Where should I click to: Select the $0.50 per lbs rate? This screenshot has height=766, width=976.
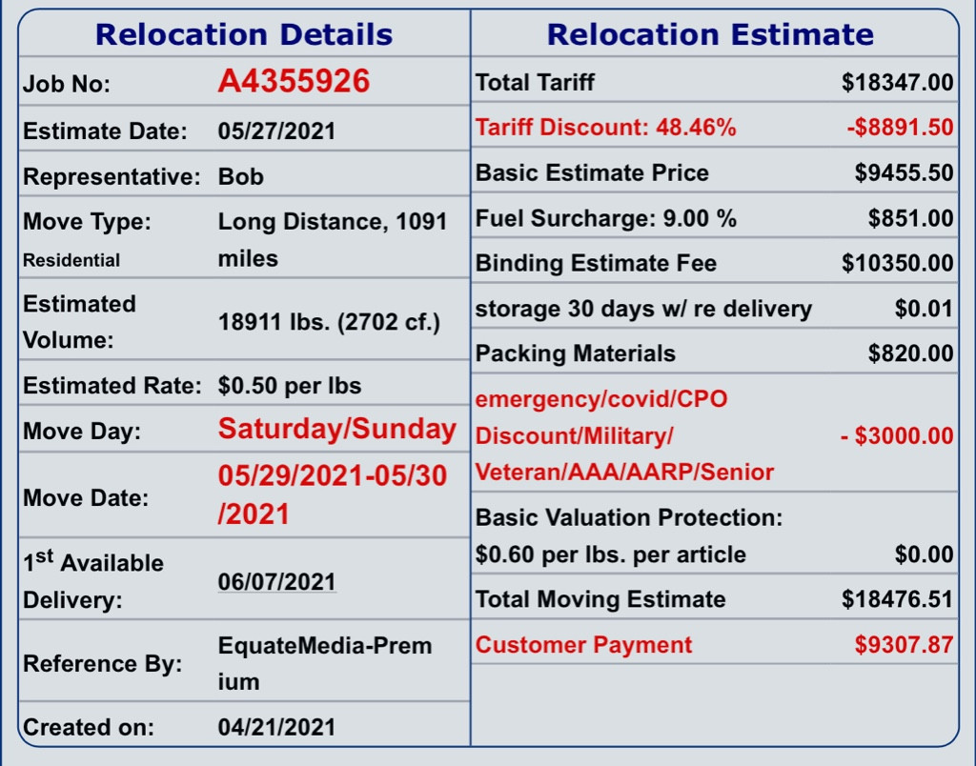click(x=290, y=386)
